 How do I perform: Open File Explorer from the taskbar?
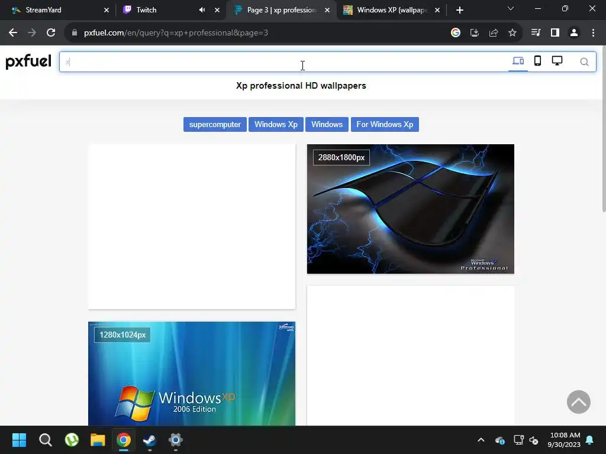(98, 440)
